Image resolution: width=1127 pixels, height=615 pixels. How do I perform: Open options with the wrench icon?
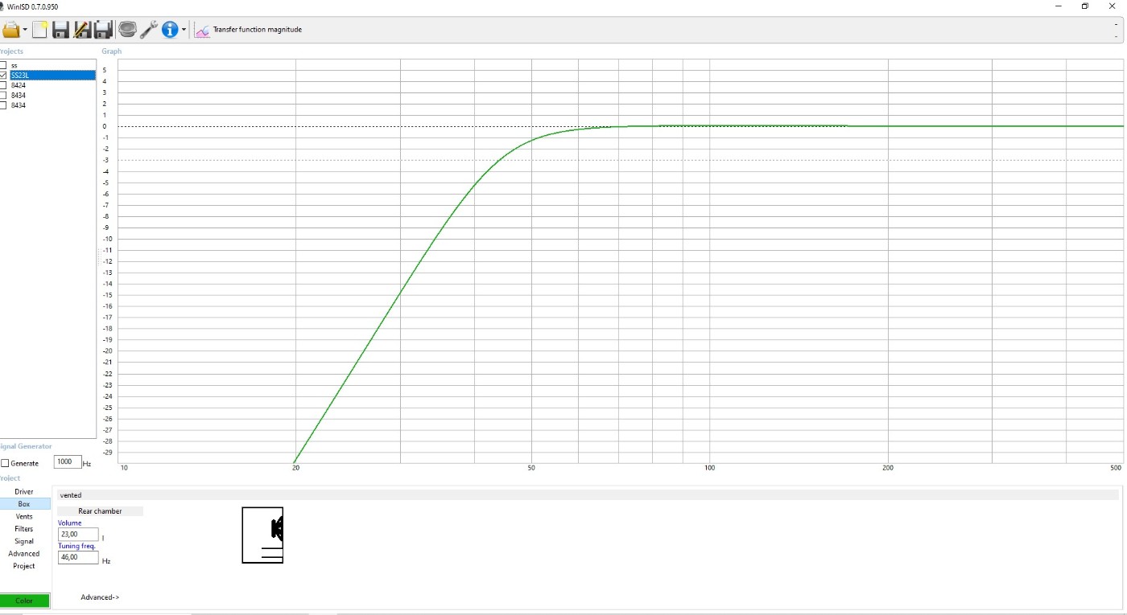tap(148, 30)
